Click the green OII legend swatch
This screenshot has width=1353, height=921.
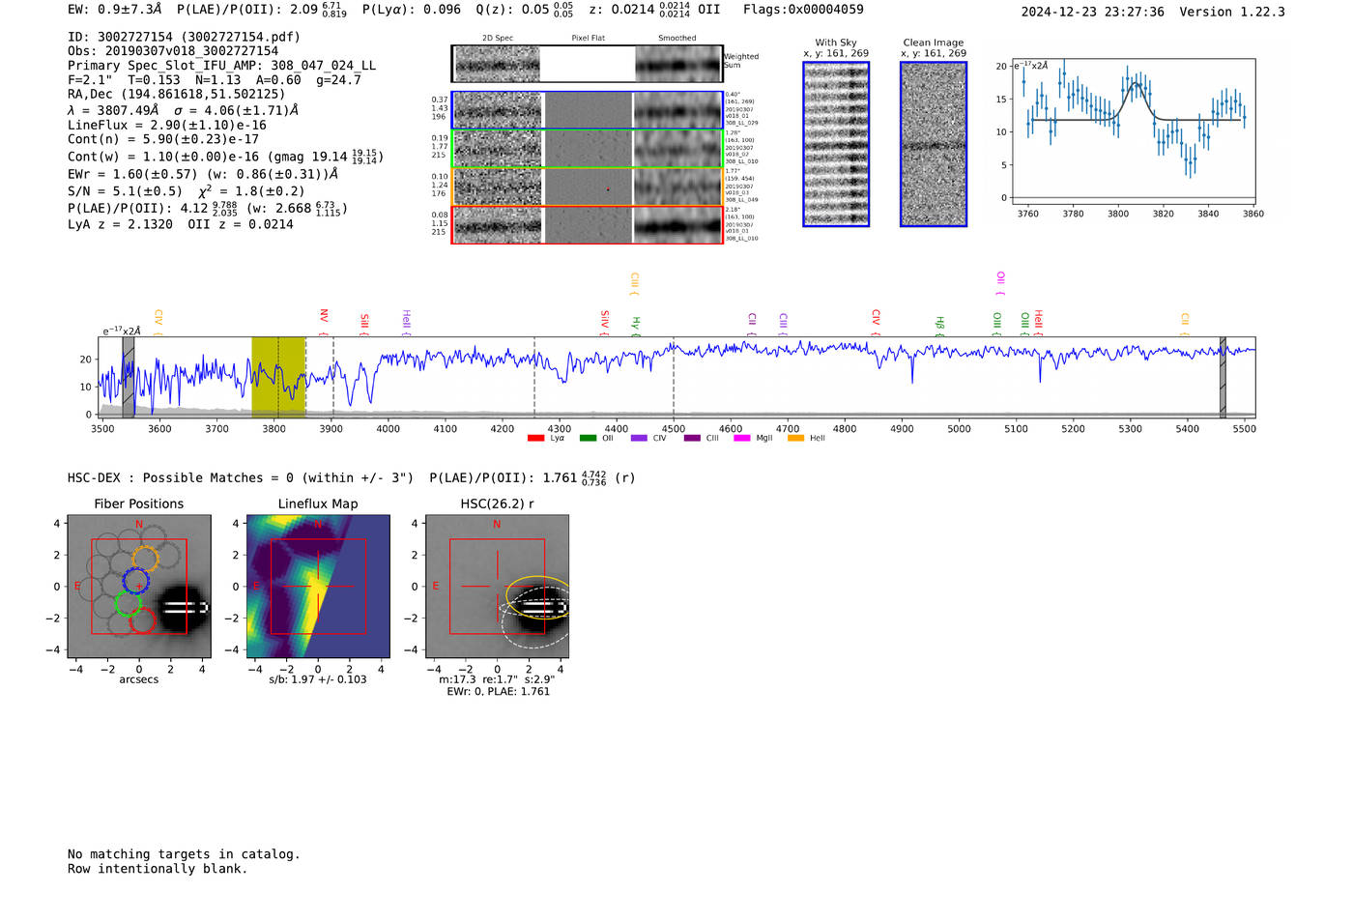click(x=588, y=439)
